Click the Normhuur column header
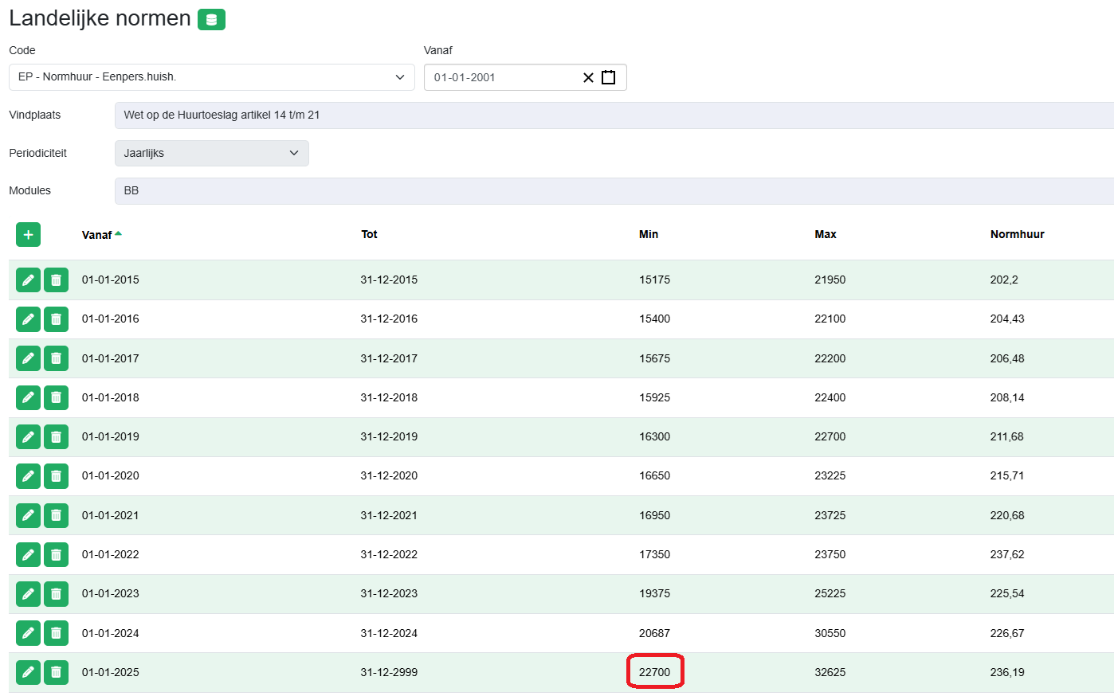The image size is (1114, 700). click(x=1017, y=235)
